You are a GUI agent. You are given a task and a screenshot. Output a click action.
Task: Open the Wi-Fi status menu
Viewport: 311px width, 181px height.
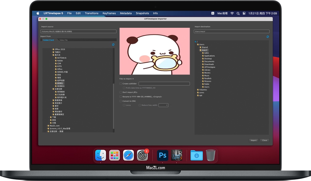point(232,13)
